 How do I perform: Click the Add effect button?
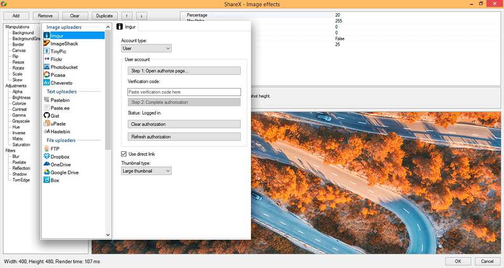(x=16, y=16)
